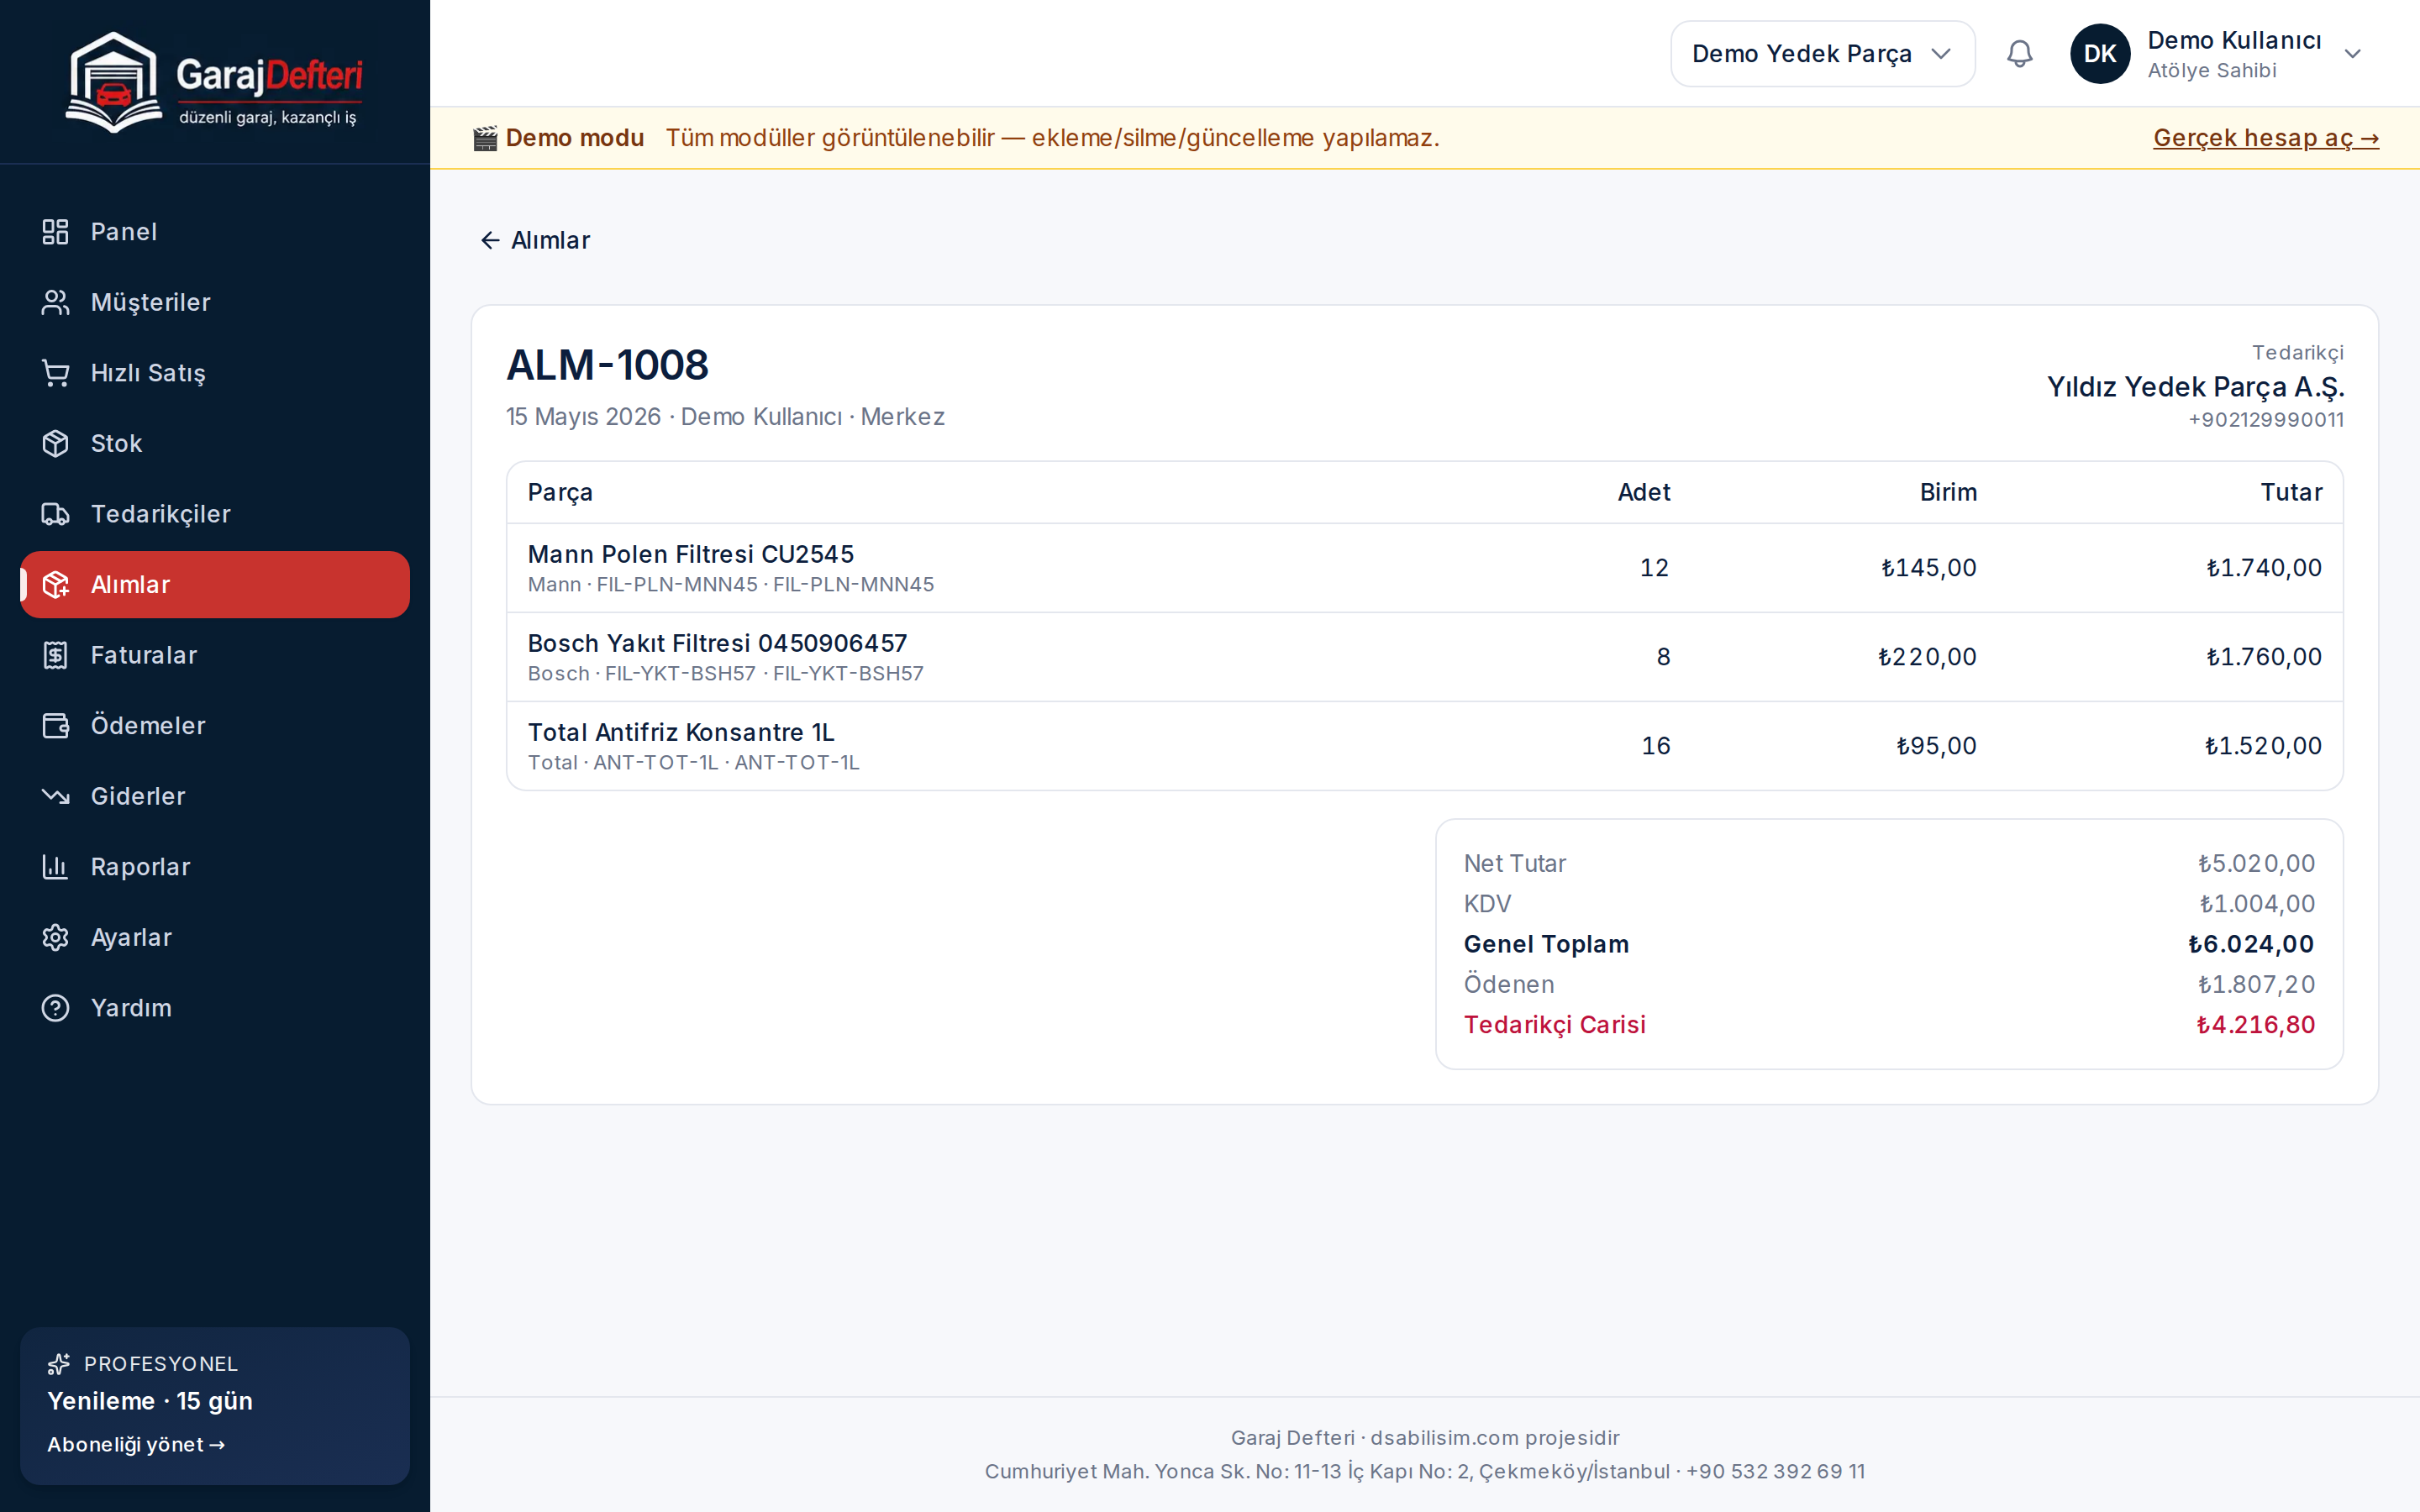The width and height of the screenshot is (2420, 1512).
Task: Click Net Tutar value ₺5.020,00
Action: (2256, 864)
